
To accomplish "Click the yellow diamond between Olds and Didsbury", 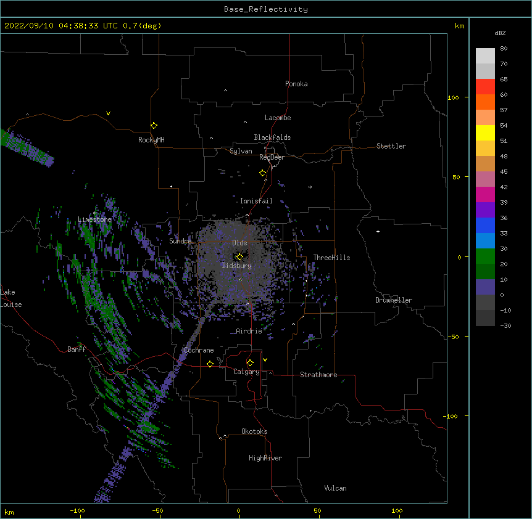I will point(239,256).
